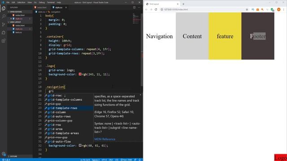Open the File menu

click(8, 2)
